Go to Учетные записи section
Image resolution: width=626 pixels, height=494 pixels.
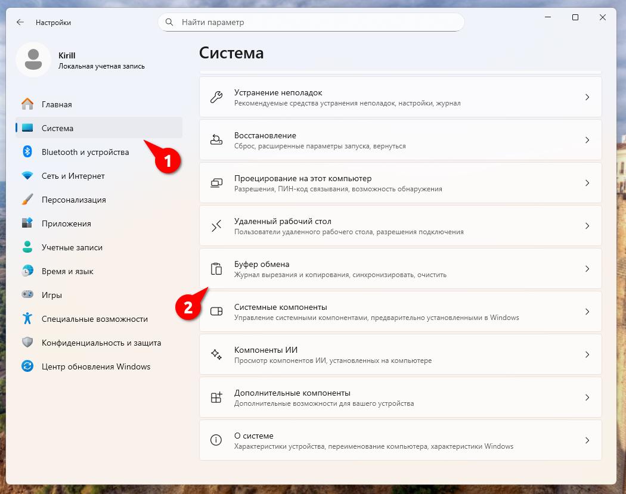coord(72,247)
